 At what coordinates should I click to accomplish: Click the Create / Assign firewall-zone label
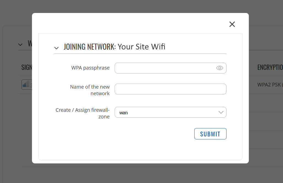83,113
